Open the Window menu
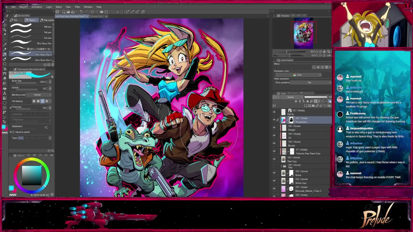This screenshot has height=232, width=413. (x=88, y=7)
